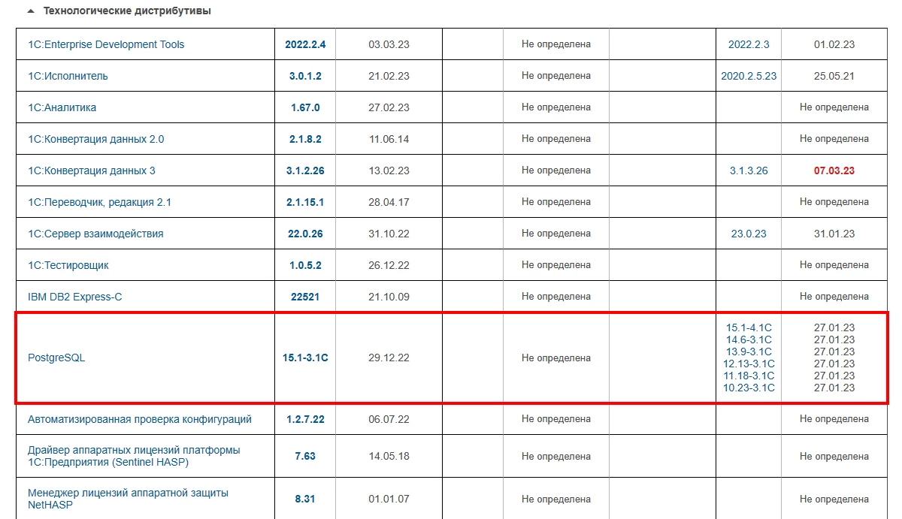
Task: Select release date 11.06.14
Action: pos(389,139)
